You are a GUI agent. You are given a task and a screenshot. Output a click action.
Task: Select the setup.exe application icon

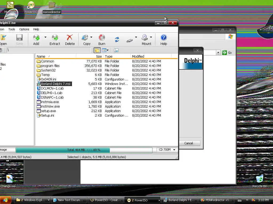tap(38, 111)
